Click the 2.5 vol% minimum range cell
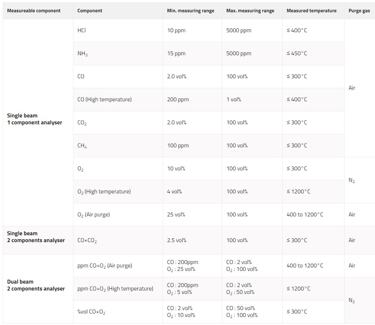Image resolution: width=375 pixels, height=325 pixels. tap(177, 240)
